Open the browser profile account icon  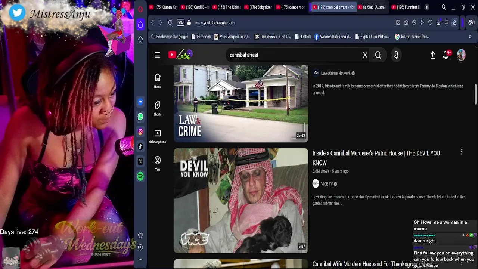point(454,22)
